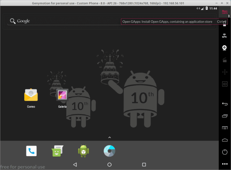Expand the app drawer with up chevron
Screen dimensions: 231x170
[x=109, y=137]
